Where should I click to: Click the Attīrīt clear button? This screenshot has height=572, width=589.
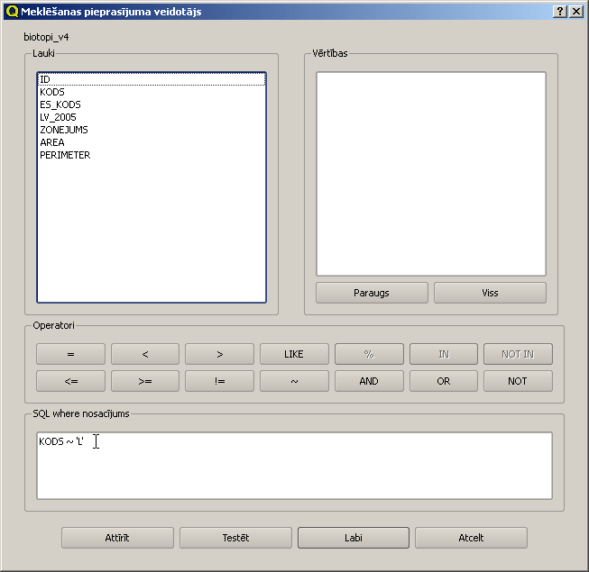pyautogui.click(x=117, y=538)
